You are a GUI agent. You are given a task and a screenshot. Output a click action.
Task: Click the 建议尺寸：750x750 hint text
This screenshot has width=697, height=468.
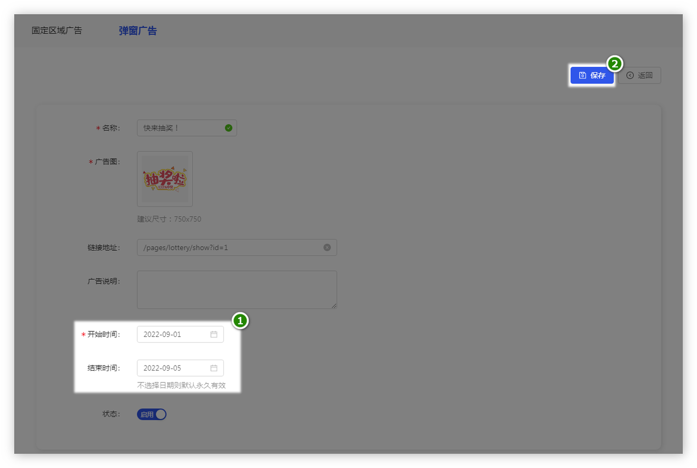[169, 219]
